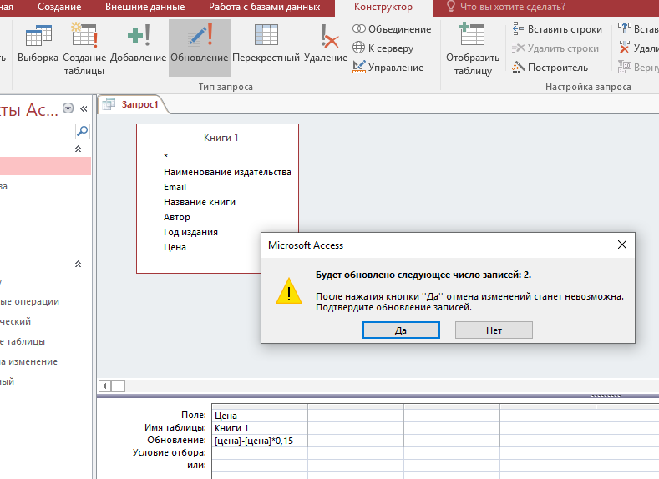Choose the Удаление delete query icon
The image size is (659, 479).
click(326, 44)
